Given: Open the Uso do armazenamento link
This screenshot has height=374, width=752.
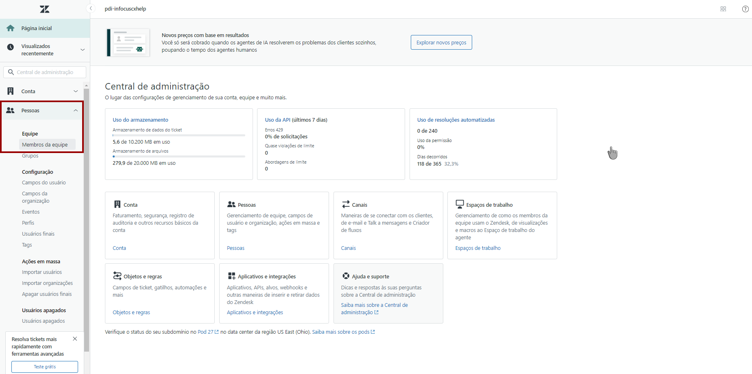Looking at the screenshot, I should [140, 120].
